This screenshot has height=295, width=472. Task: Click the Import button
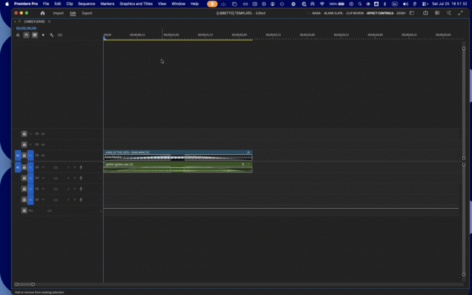58,13
